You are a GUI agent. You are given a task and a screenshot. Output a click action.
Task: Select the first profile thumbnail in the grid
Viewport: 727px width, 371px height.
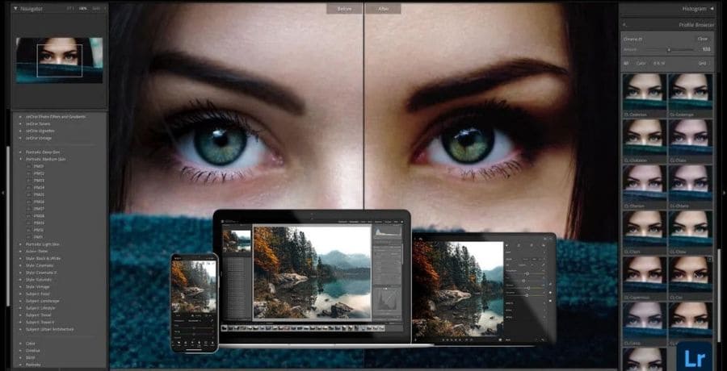(644, 91)
